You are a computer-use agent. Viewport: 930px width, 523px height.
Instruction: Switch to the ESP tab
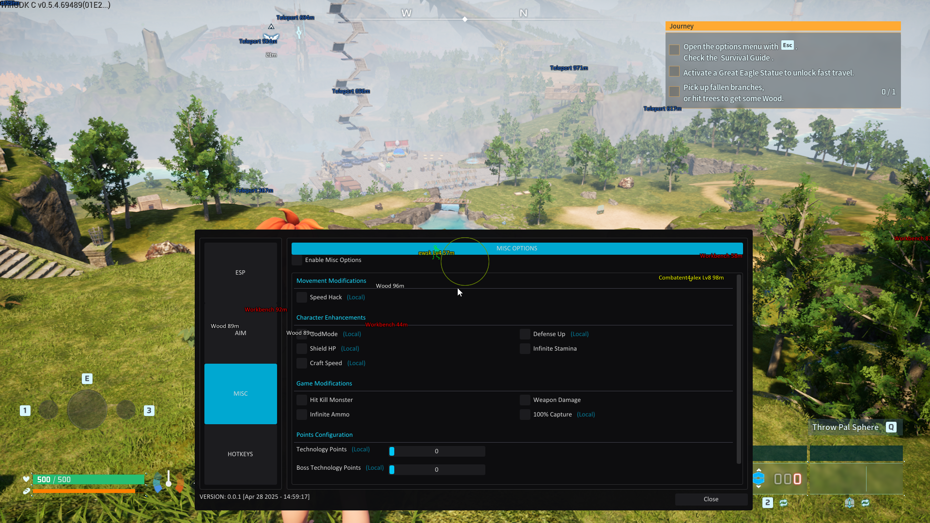pos(240,273)
